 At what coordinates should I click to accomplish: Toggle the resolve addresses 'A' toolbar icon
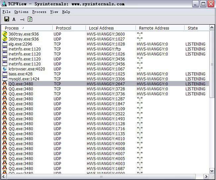[x=14, y=19]
